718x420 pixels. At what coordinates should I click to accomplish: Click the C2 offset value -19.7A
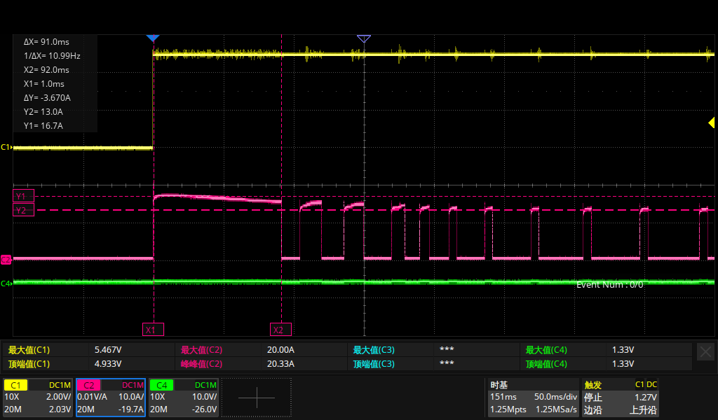pos(131,409)
